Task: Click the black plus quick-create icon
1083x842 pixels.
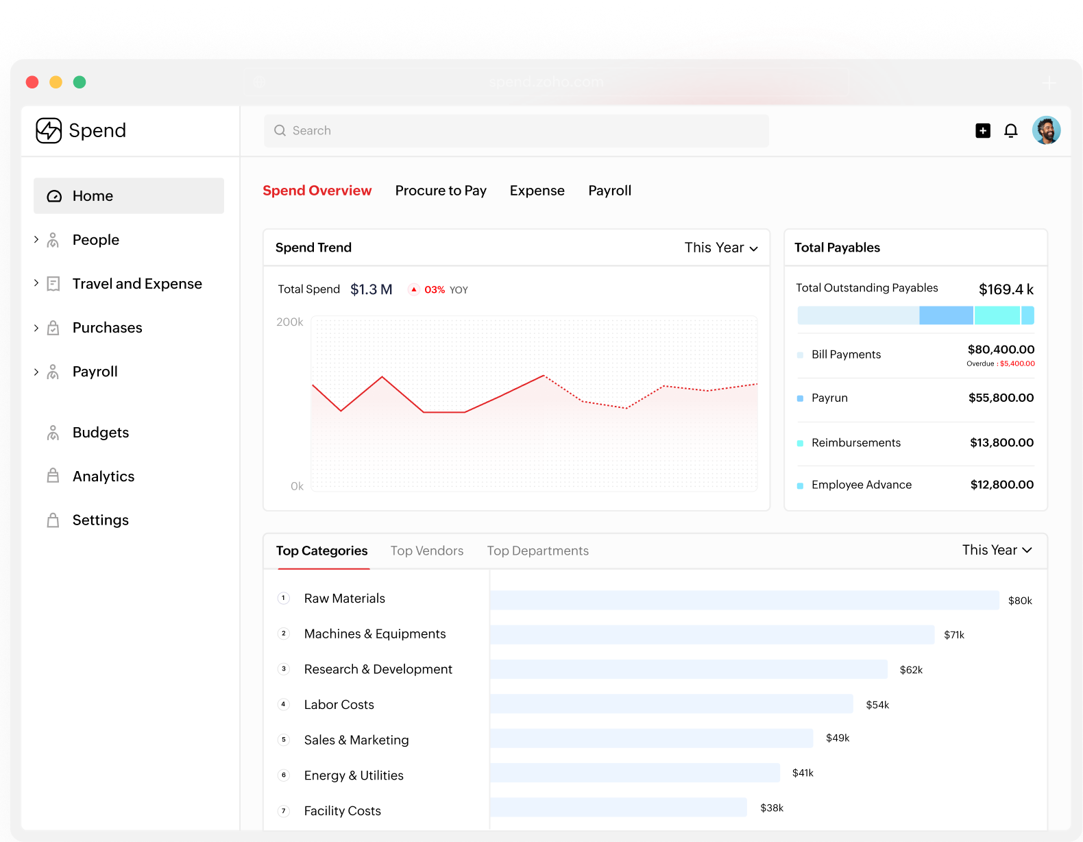Action: coord(983,130)
